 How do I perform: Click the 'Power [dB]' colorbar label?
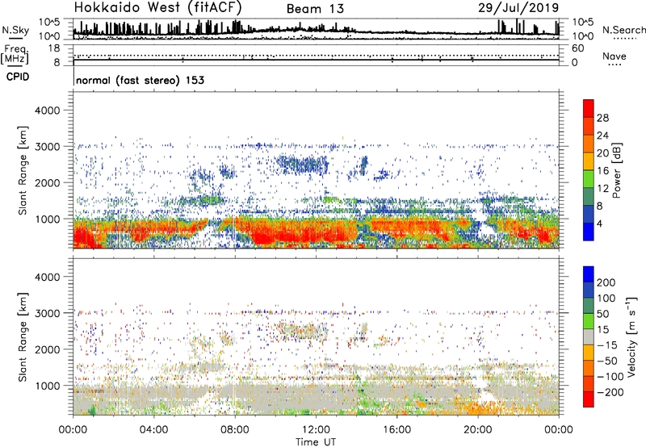(x=616, y=170)
